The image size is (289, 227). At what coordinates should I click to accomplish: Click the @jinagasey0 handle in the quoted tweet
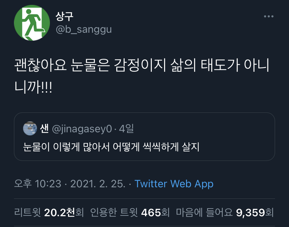click(x=82, y=129)
